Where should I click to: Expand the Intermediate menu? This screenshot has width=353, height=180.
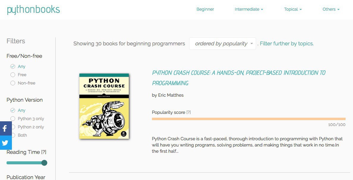tap(249, 9)
